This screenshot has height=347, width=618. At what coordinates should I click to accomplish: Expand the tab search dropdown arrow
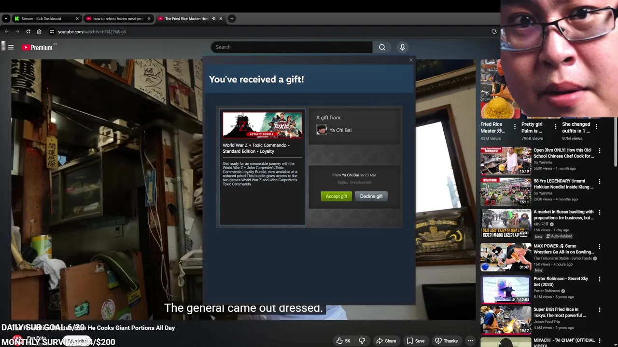[6, 19]
